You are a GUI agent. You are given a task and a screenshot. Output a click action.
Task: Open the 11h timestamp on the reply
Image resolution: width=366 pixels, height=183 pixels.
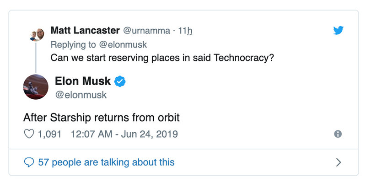pos(185,31)
